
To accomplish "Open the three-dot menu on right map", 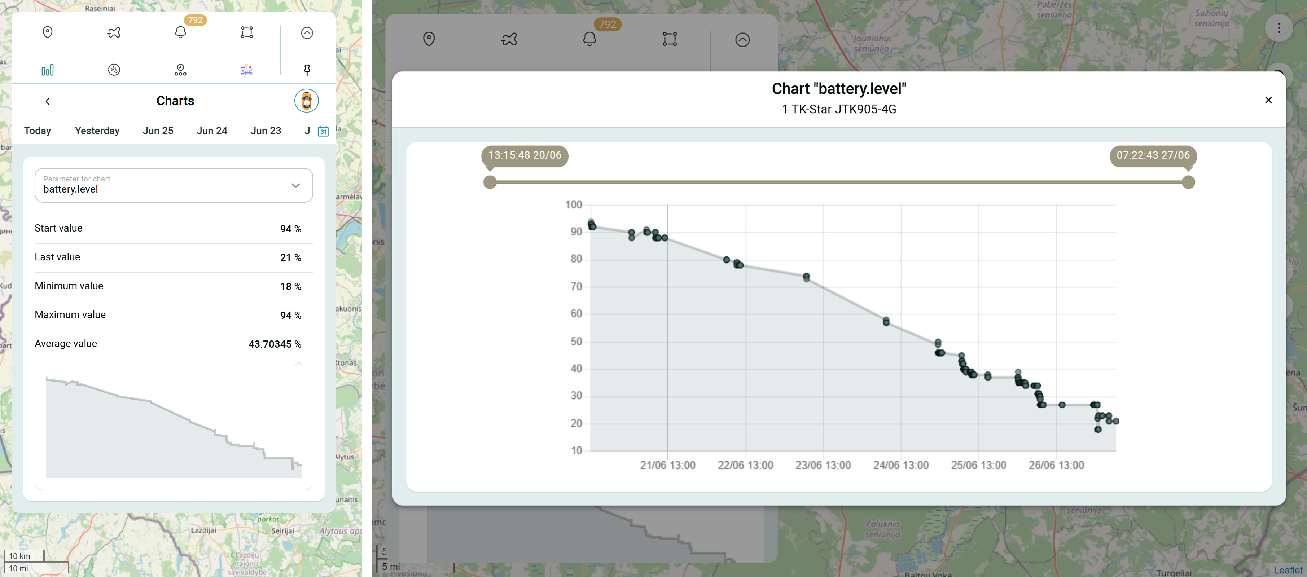I will 1279,28.
